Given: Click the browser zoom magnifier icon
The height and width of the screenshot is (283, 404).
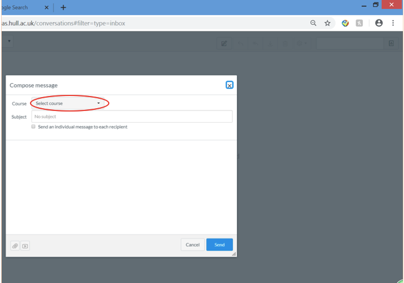Looking at the screenshot, I should tap(313, 23).
